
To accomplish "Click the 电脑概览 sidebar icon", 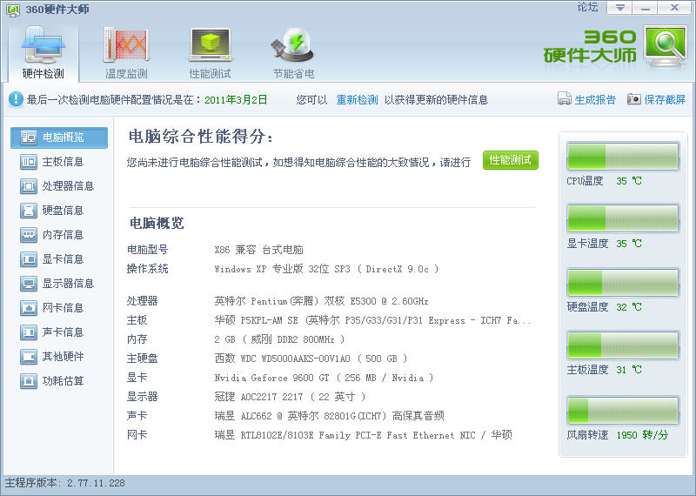I will point(29,137).
